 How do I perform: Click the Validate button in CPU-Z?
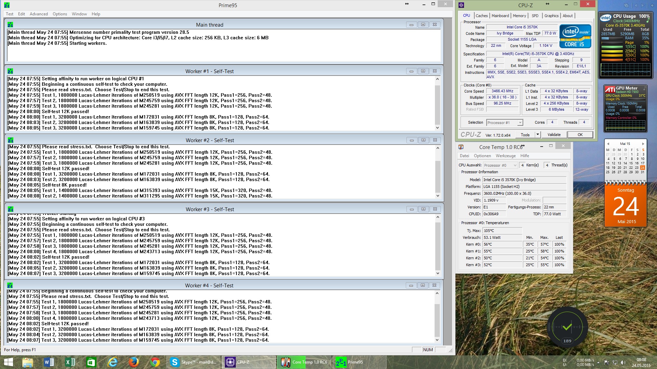click(554, 135)
